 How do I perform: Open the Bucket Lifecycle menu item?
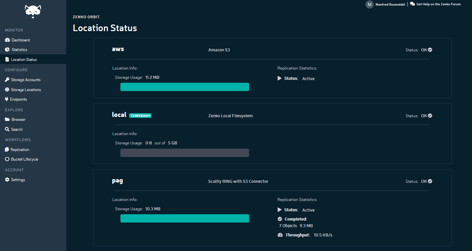click(x=24, y=159)
